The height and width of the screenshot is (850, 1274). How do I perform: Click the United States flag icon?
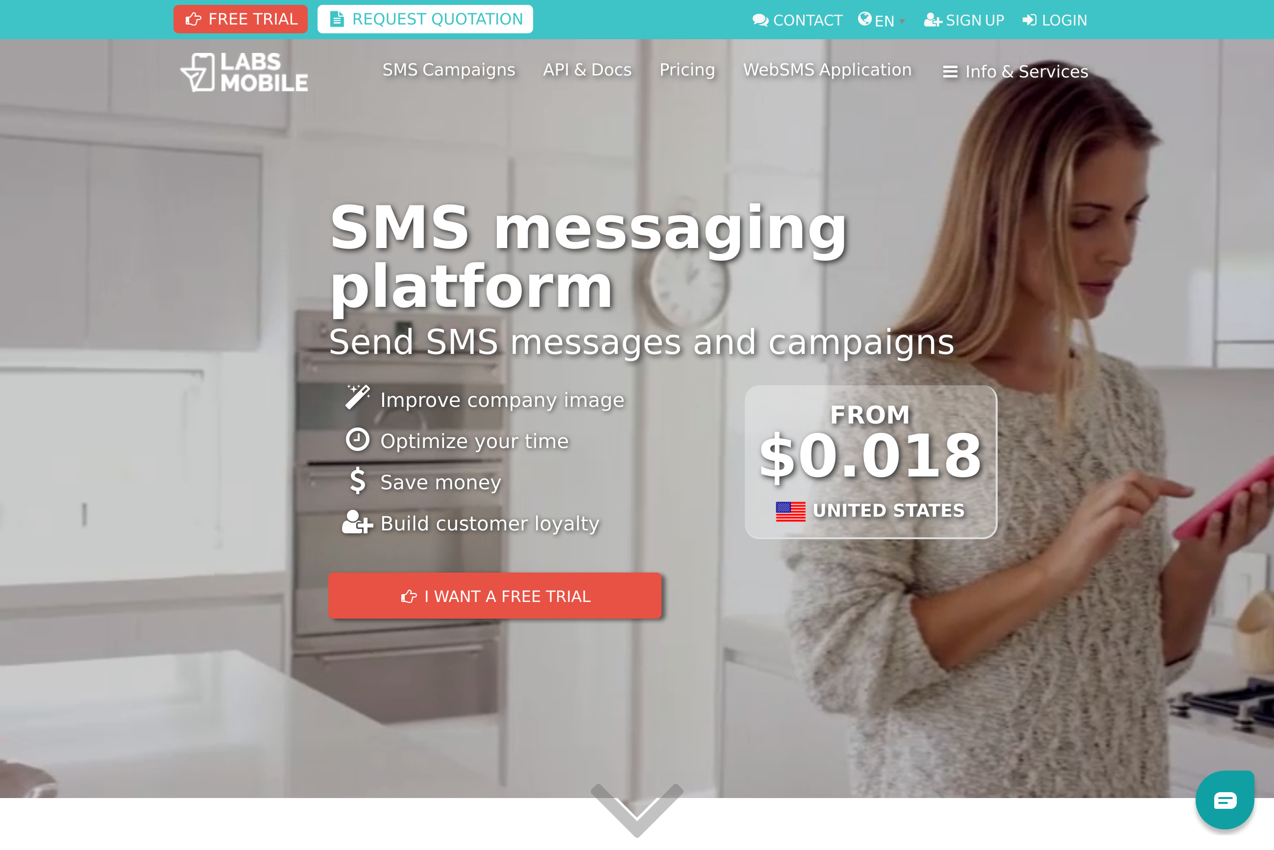coord(791,511)
